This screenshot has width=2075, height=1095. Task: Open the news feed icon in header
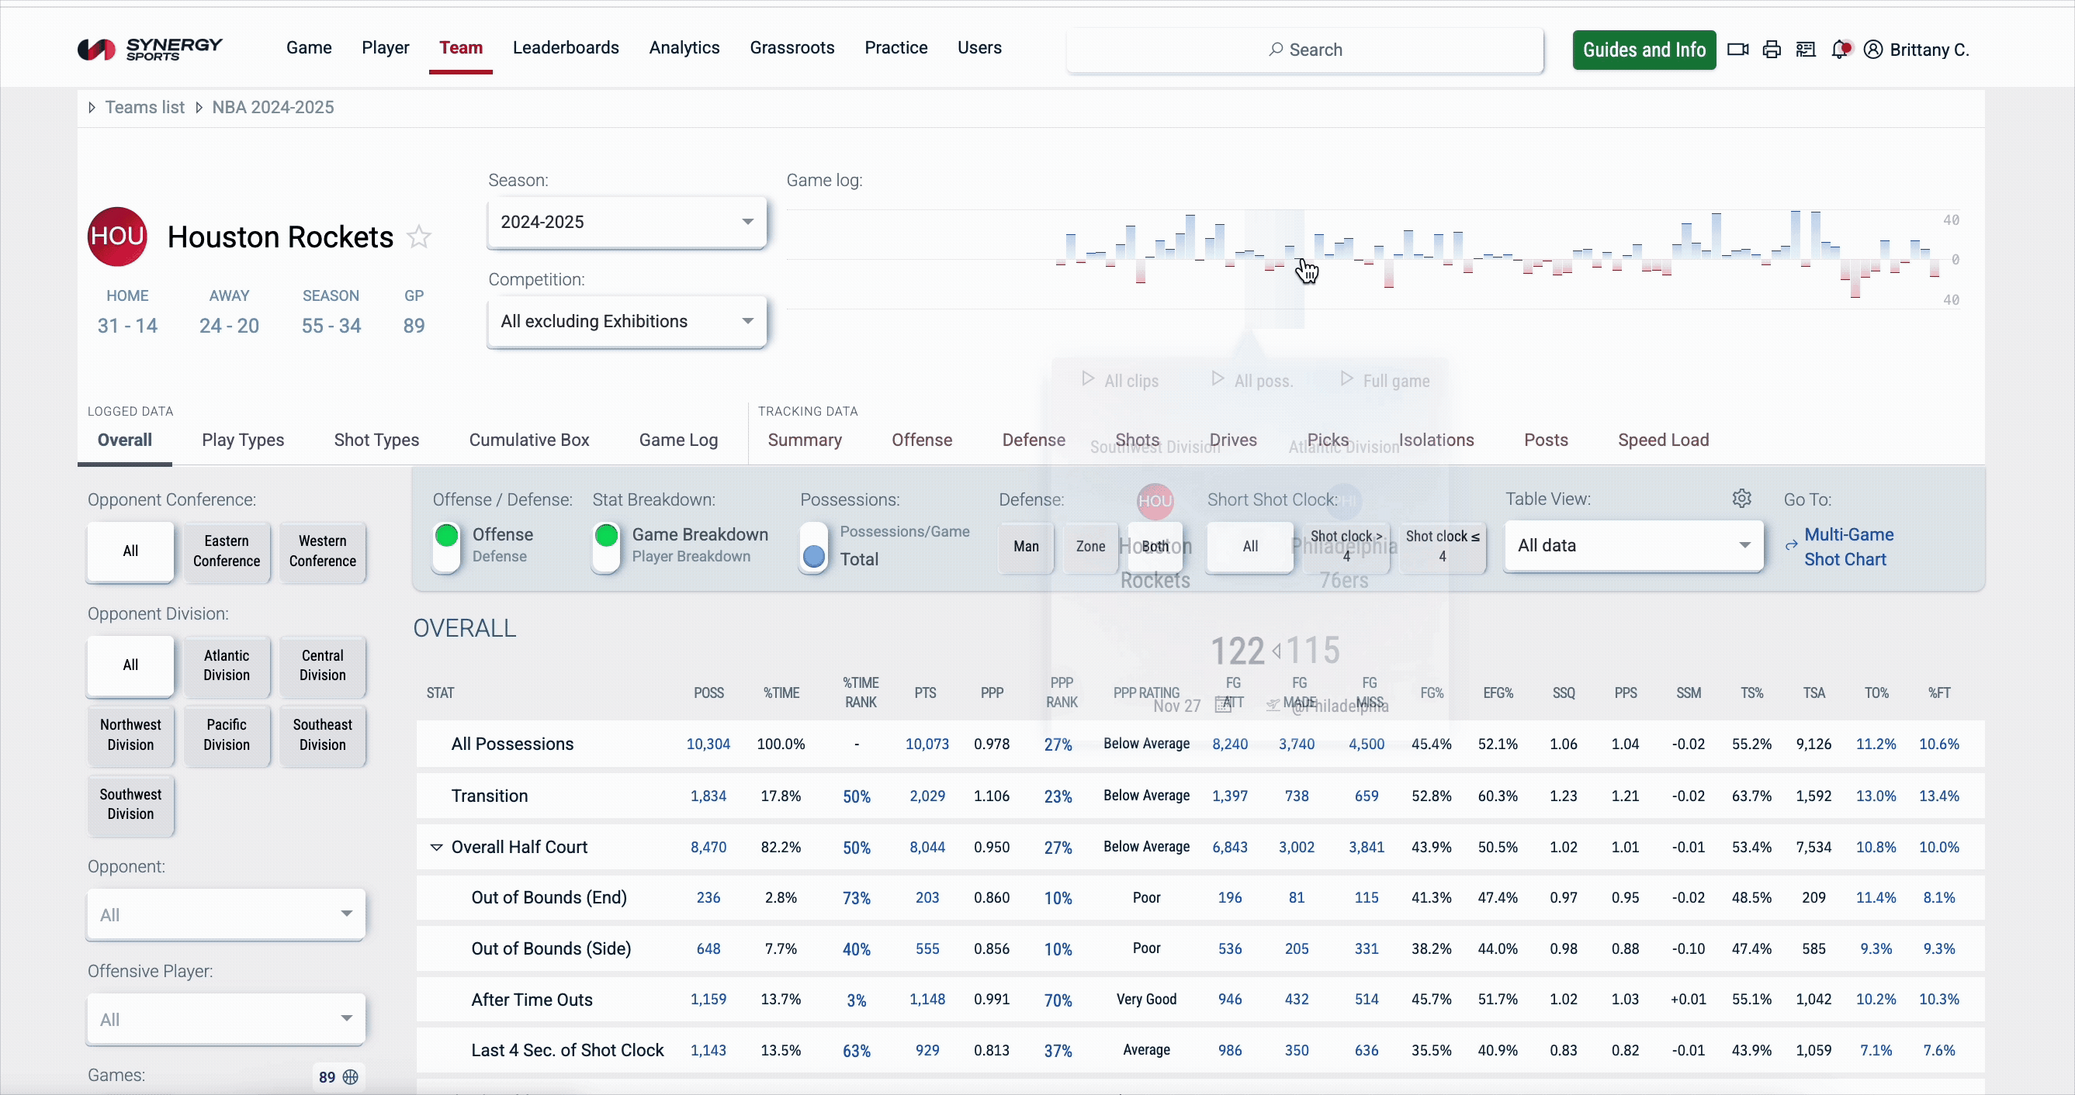(1805, 50)
